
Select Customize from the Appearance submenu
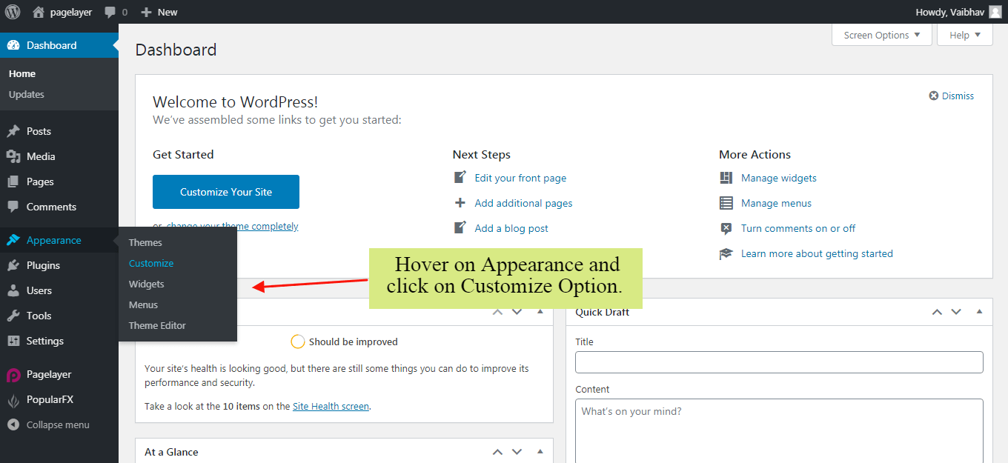(x=151, y=263)
